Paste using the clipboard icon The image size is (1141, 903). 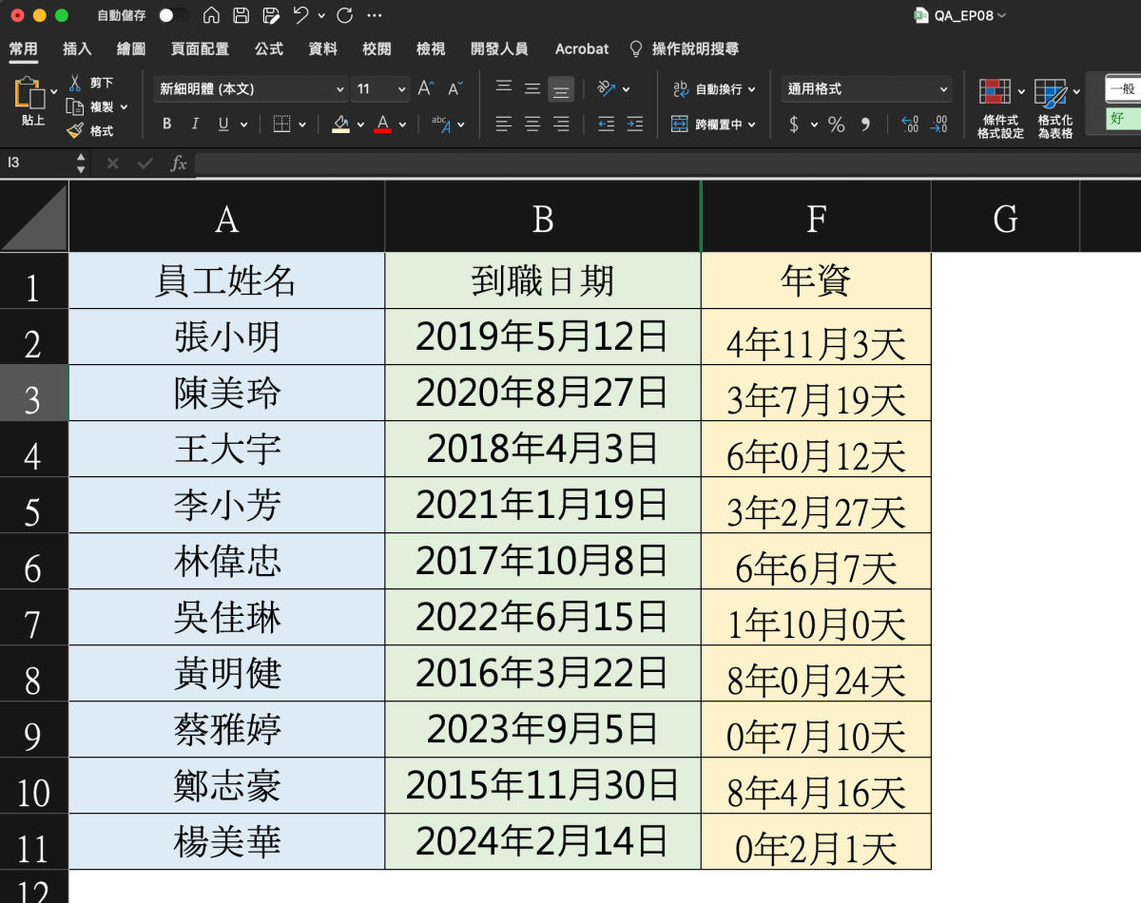point(30,93)
